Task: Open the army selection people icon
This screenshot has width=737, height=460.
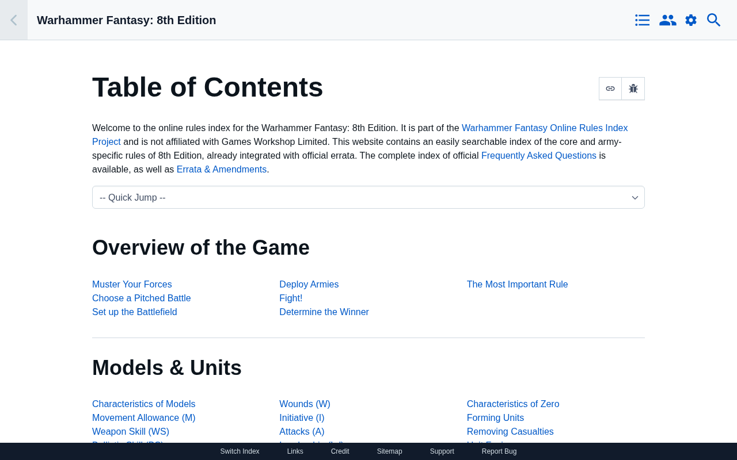Action: click(x=667, y=20)
